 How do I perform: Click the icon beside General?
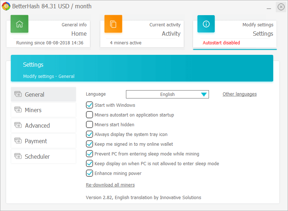[18, 94]
